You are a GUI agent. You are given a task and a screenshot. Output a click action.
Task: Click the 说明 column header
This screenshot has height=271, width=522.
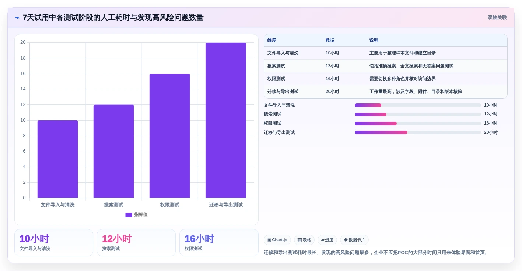pyautogui.click(x=374, y=40)
